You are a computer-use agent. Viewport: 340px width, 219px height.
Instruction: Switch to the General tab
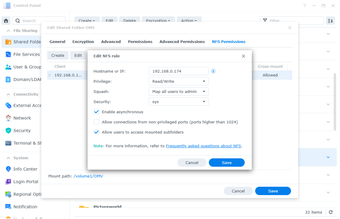pyautogui.click(x=57, y=41)
